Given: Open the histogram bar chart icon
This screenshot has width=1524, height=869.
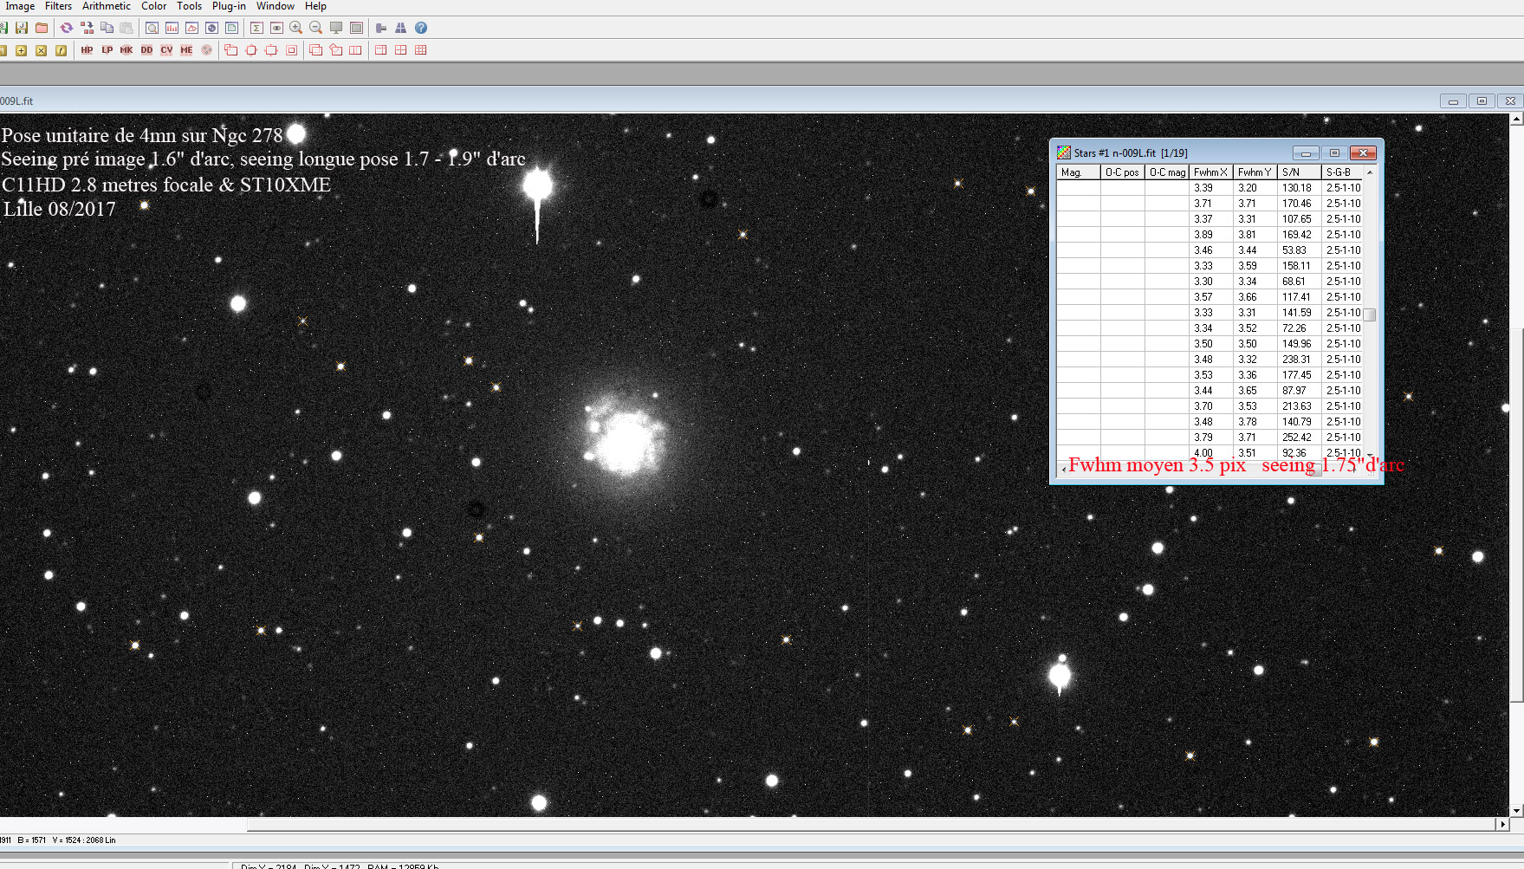Looking at the screenshot, I should point(172,28).
